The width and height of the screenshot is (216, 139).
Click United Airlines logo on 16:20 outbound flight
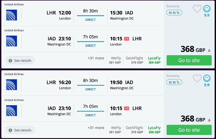[12, 85]
